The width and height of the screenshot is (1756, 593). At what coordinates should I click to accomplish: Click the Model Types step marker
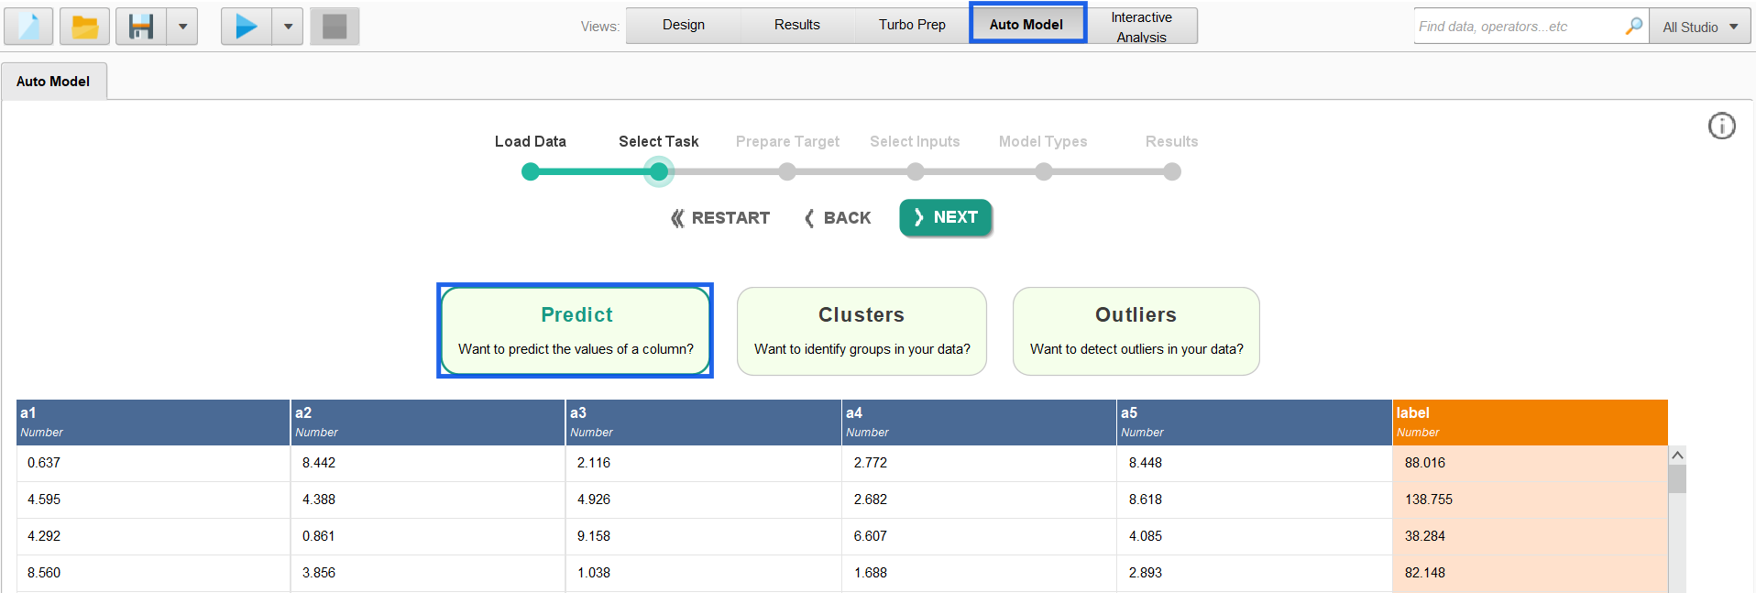1043,171
